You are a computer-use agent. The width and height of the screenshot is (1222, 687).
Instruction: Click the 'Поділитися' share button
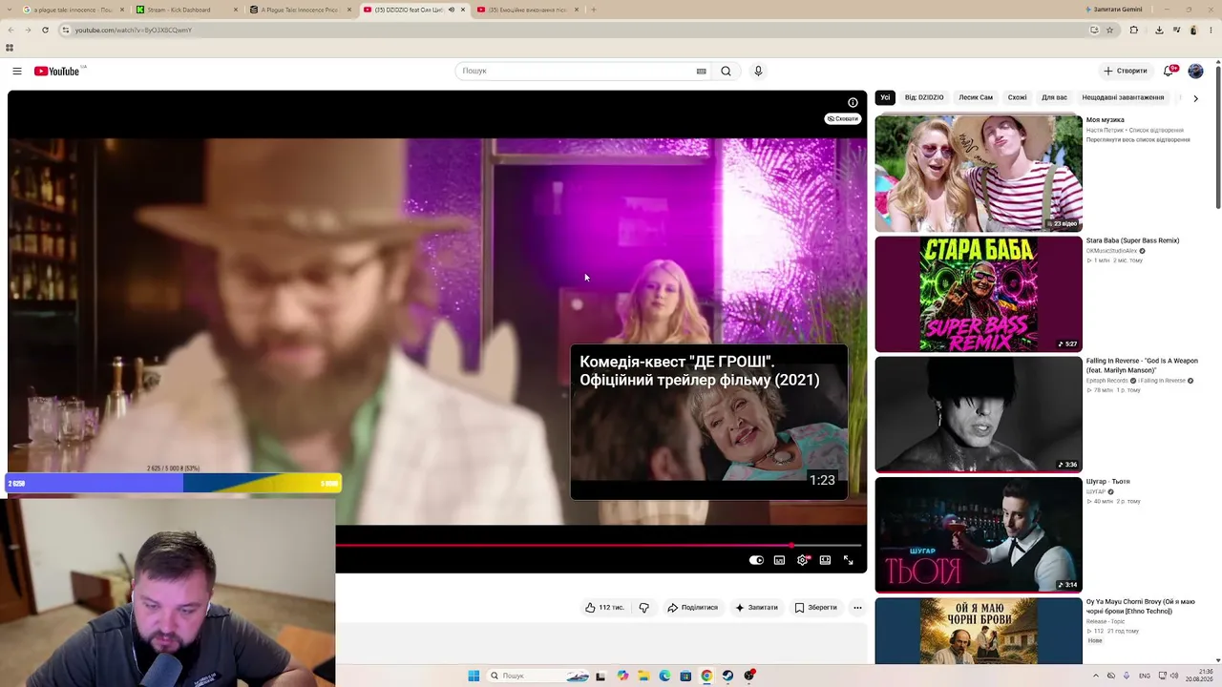click(692, 608)
